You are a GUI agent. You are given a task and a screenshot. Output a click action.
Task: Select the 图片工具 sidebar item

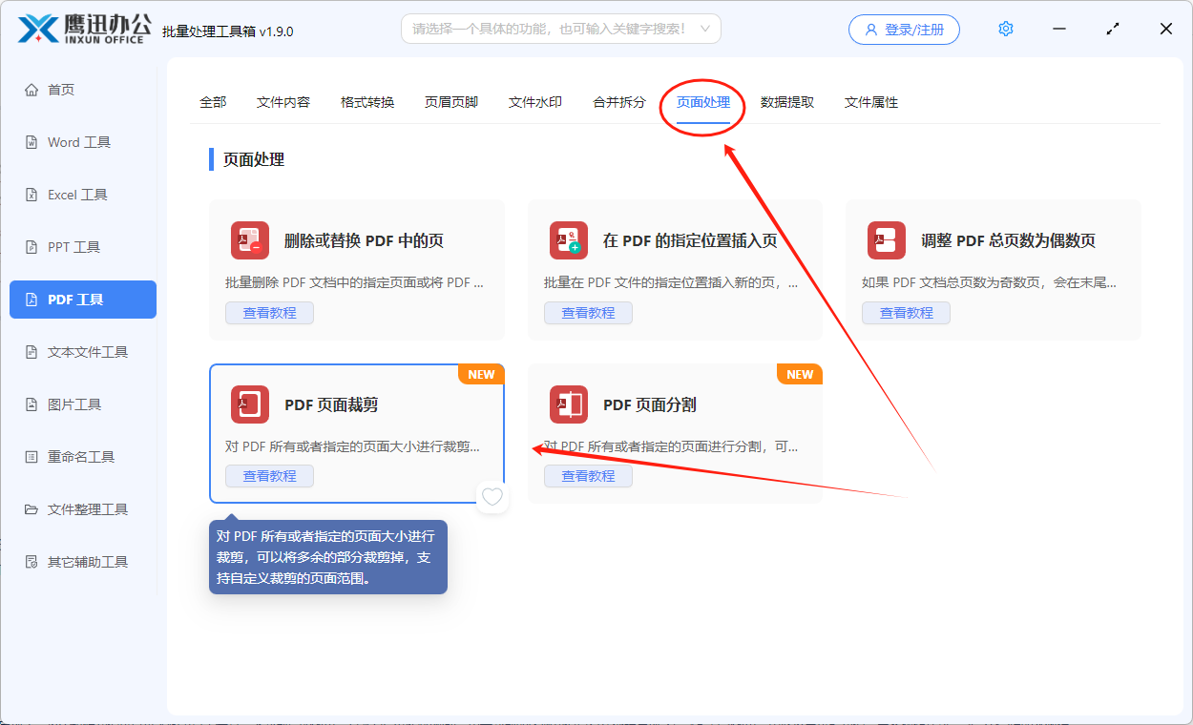(83, 404)
